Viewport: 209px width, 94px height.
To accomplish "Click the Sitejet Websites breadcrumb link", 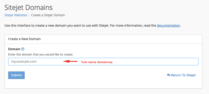I will click(16, 15).
